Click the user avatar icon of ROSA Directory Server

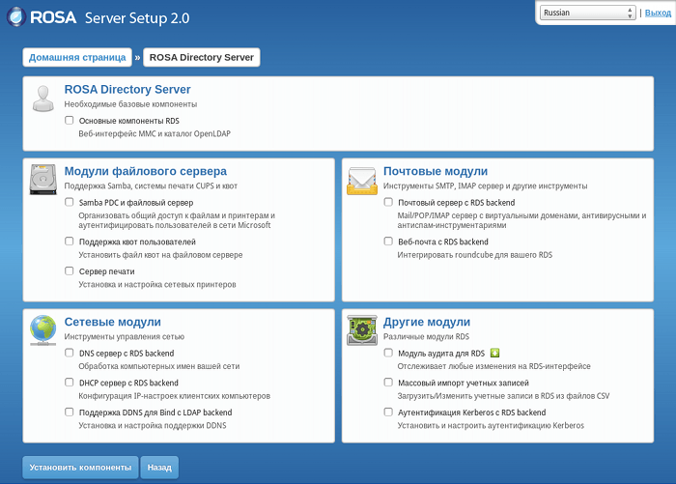tap(43, 99)
